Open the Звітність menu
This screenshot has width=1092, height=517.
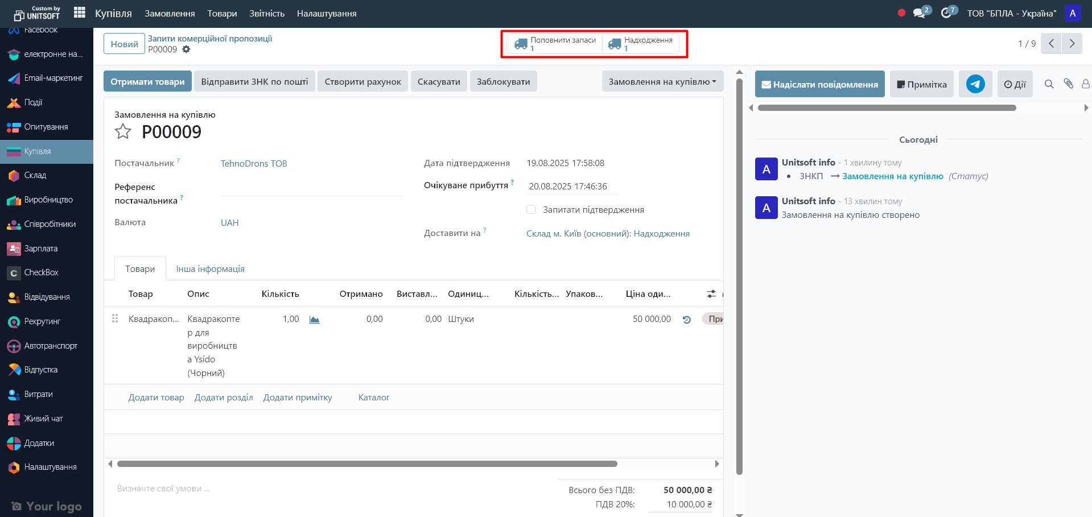point(266,13)
